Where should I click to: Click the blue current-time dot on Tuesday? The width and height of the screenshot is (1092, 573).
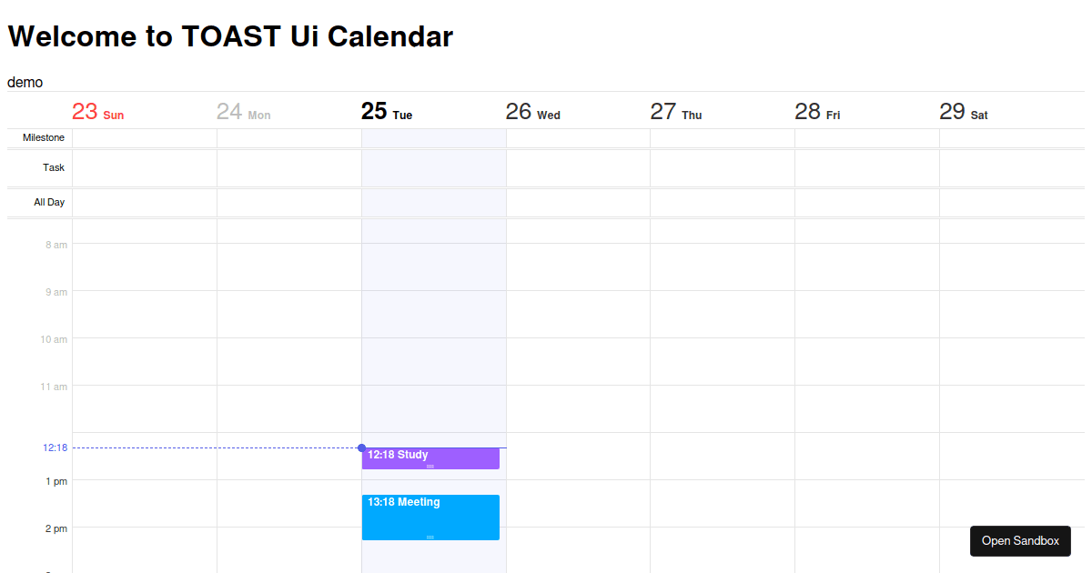coord(362,447)
